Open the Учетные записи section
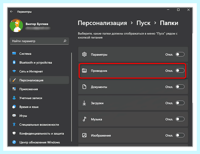 [x=39, y=98]
